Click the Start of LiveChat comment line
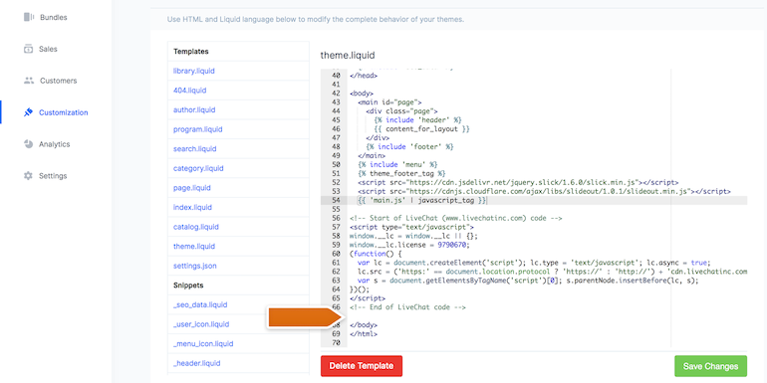The width and height of the screenshot is (767, 383). pyautogui.click(x=456, y=218)
